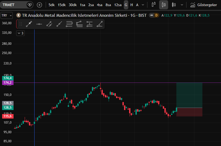Select the Parallel channel tool

coord(49,24)
